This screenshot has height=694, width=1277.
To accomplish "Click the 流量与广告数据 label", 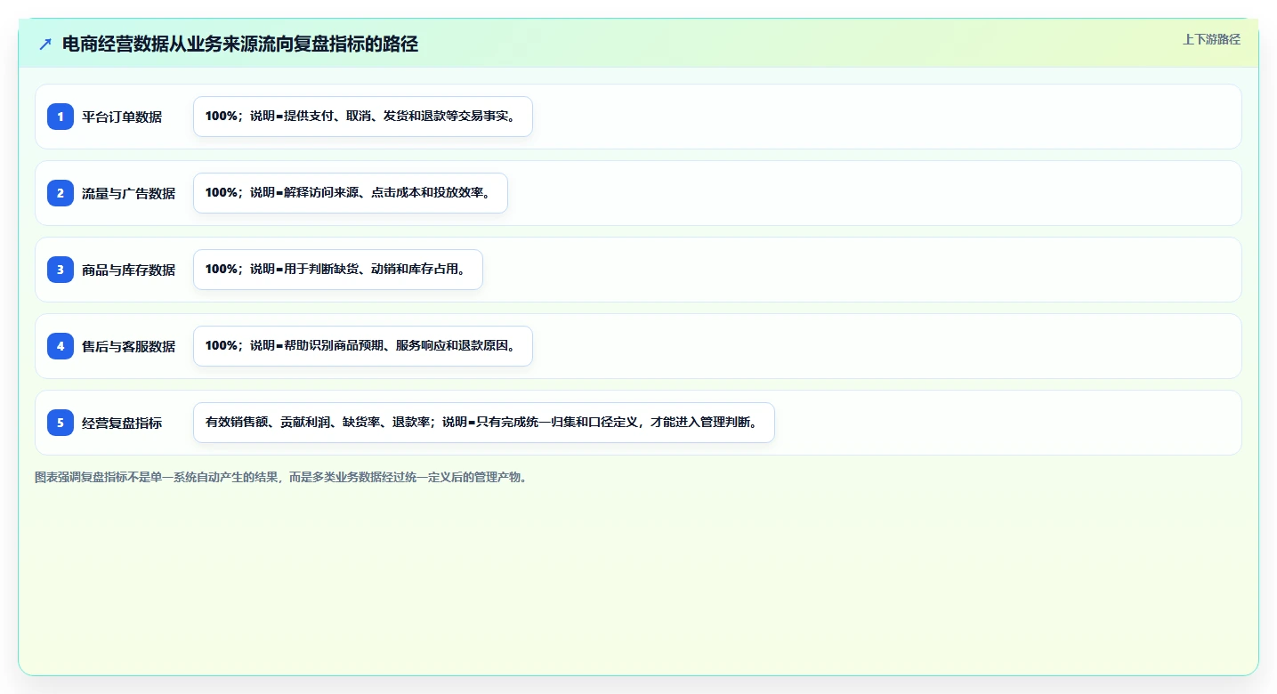I will pos(128,193).
